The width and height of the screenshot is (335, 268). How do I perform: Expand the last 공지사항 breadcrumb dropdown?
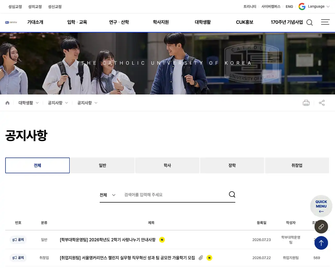coord(87,103)
